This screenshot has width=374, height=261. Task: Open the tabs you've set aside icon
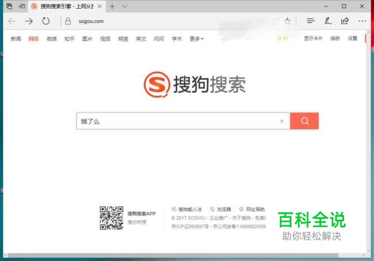pos(9,6)
